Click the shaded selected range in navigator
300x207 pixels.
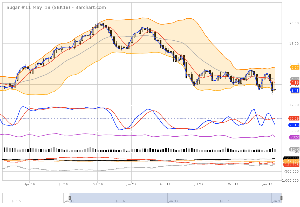coord(175,198)
